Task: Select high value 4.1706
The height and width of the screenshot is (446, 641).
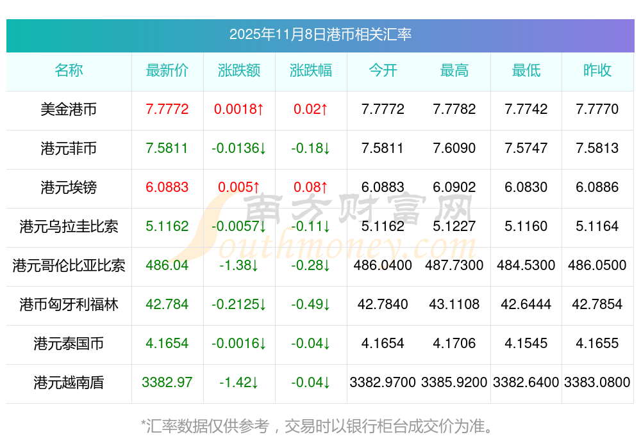Action: (x=454, y=344)
